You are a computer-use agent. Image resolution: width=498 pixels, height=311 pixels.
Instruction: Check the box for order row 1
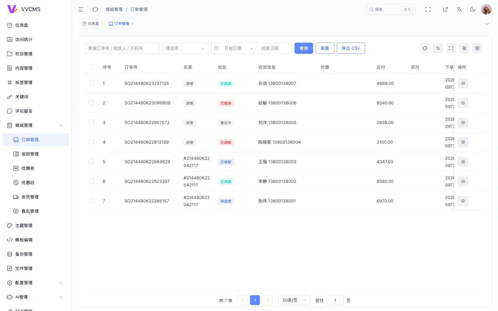click(92, 83)
